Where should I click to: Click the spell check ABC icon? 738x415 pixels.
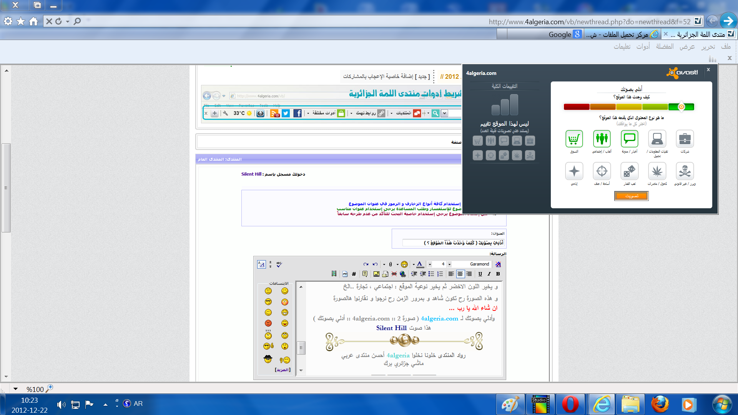tap(279, 264)
